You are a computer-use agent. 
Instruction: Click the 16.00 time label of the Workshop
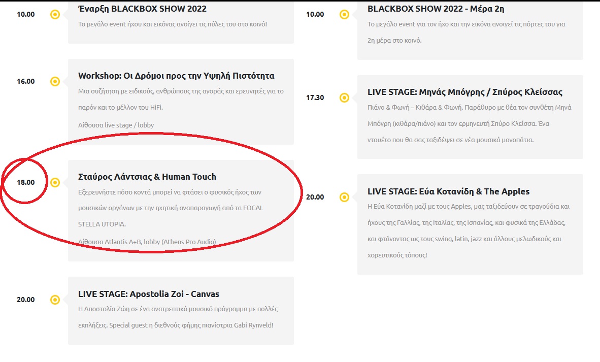pos(26,81)
